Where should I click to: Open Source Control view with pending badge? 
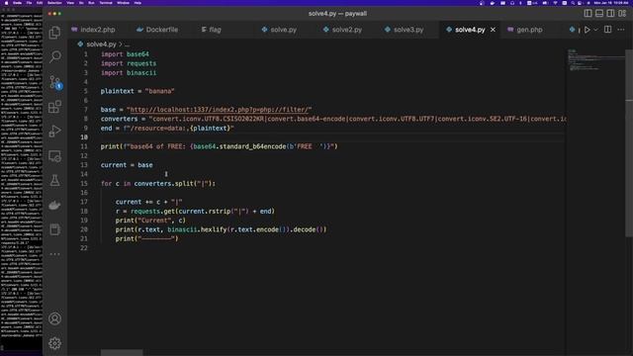55,82
